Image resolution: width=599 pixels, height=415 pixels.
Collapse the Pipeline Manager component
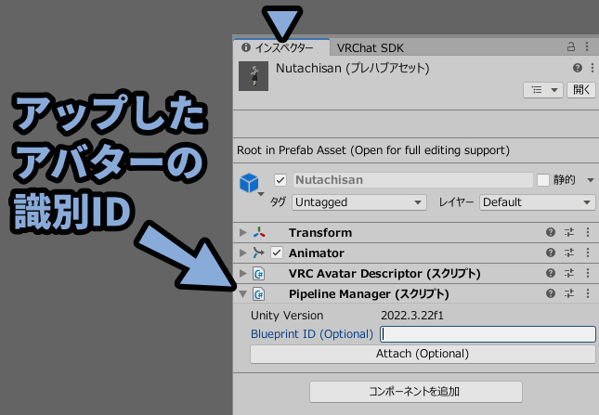242,294
